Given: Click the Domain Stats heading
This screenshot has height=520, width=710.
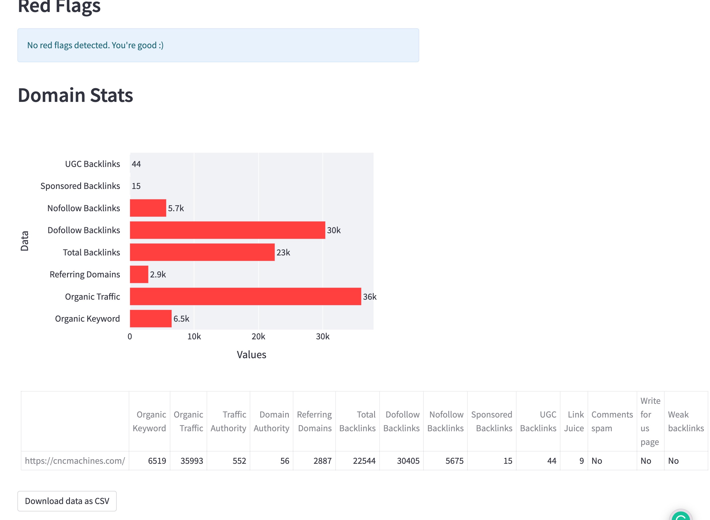Looking at the screenshot, I should [76, 95].
